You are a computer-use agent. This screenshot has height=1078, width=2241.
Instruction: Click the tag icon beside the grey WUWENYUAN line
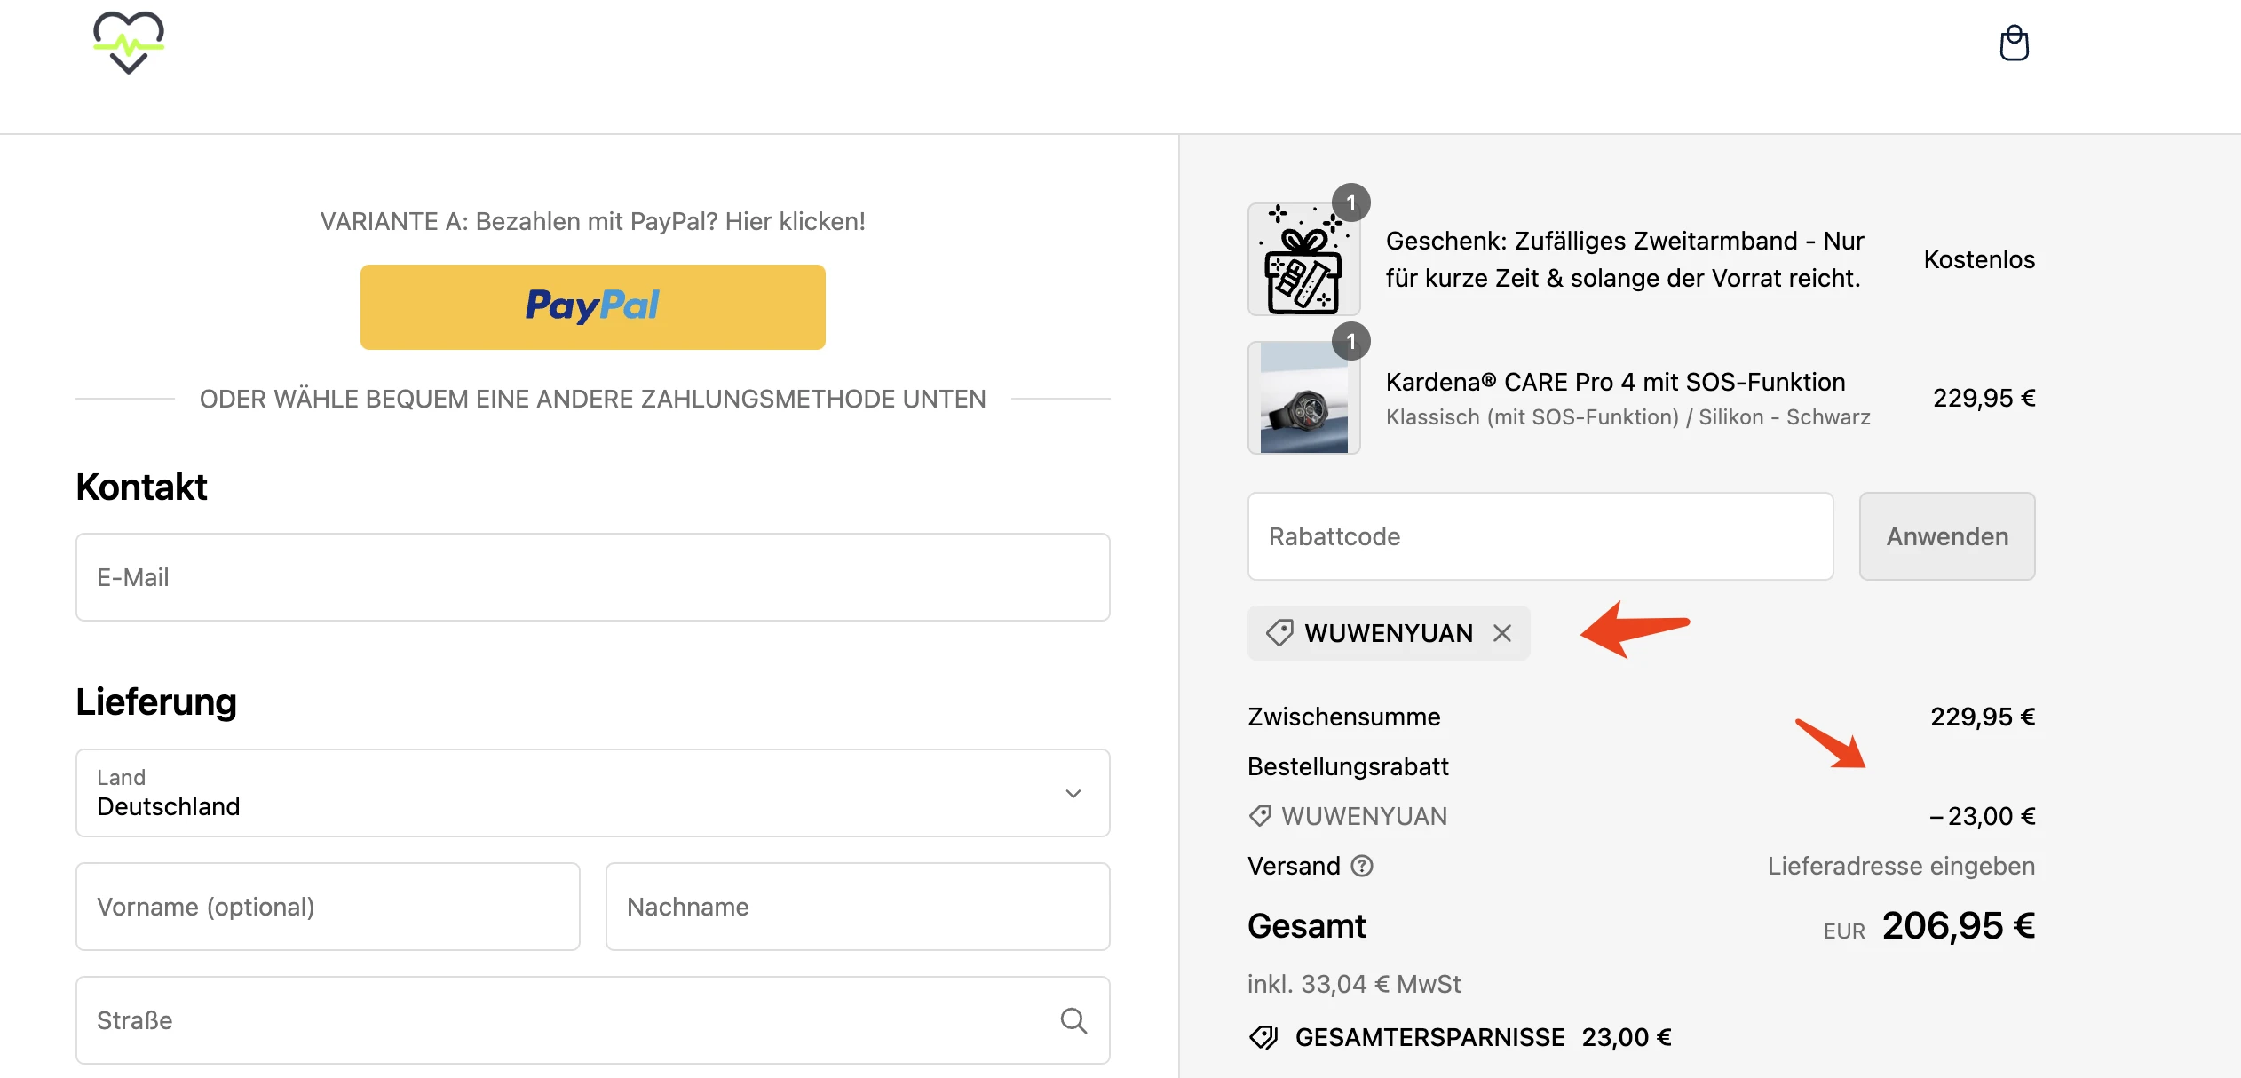click(x=1259, y=816)
